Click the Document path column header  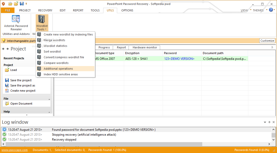tap(224, 53)
